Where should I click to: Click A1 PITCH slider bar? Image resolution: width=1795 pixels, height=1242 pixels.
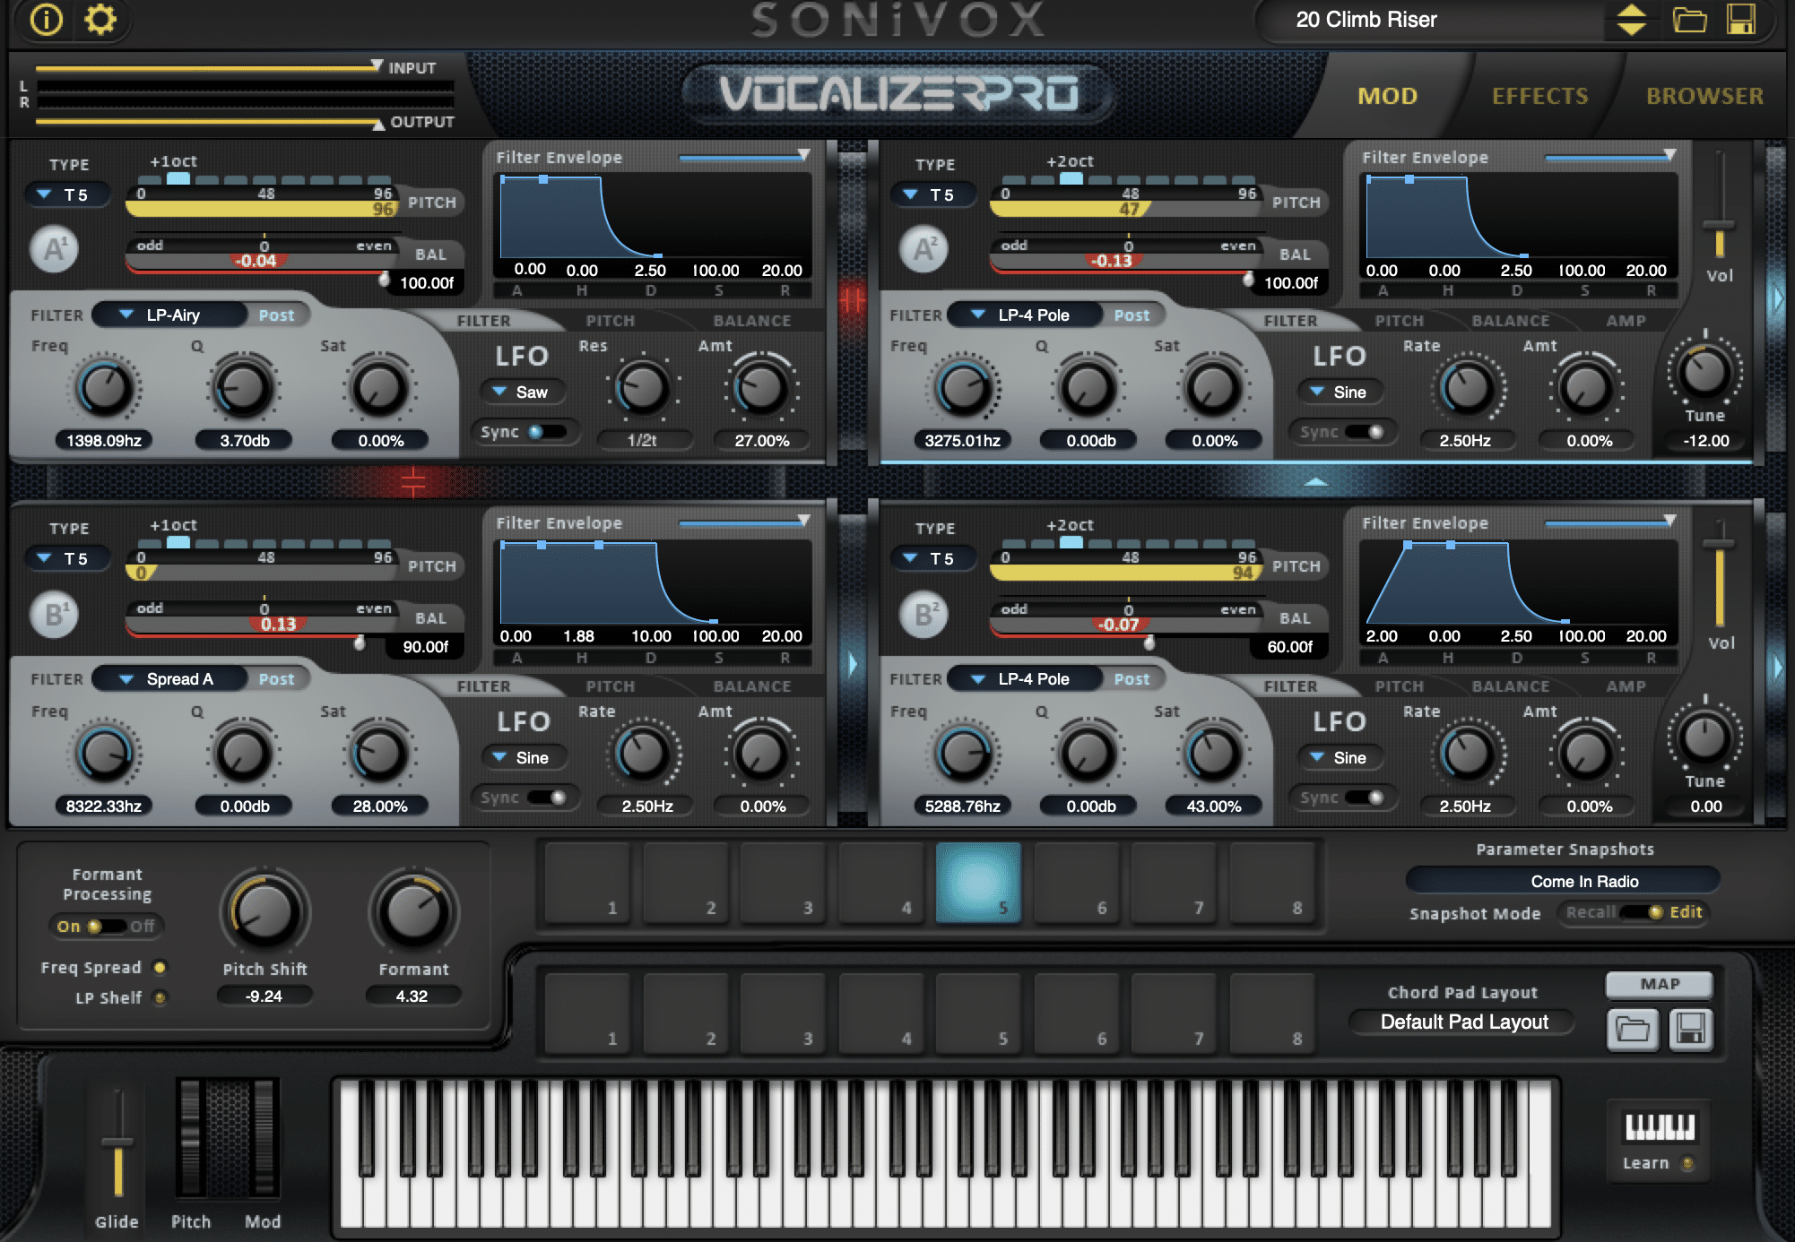pos(262,209)
